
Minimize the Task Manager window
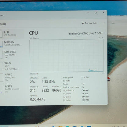pyautogui.click(x=88, y=13)
